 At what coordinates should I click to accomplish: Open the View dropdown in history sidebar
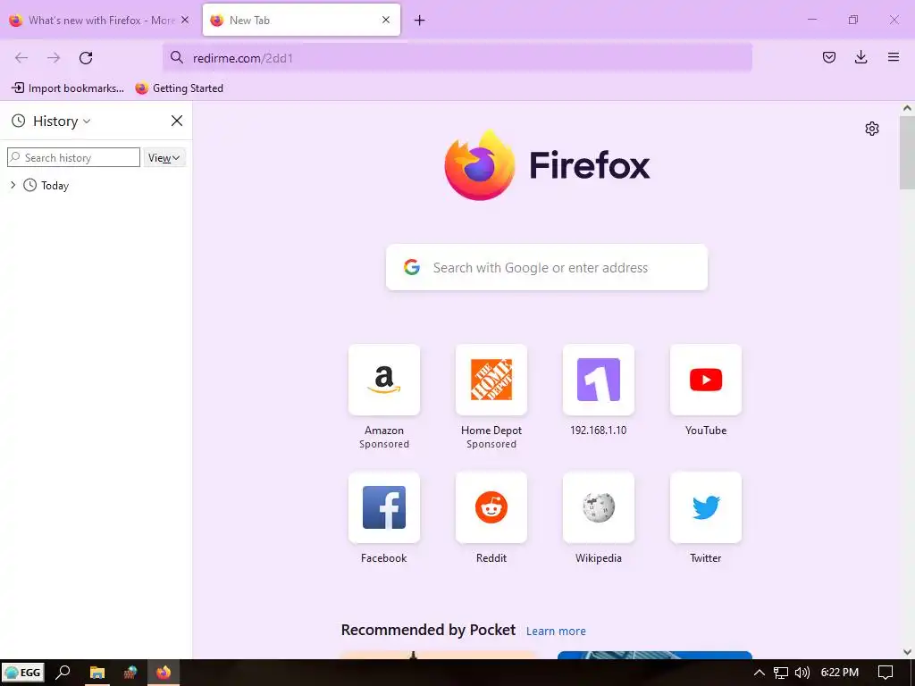click(x=164, y=157)
